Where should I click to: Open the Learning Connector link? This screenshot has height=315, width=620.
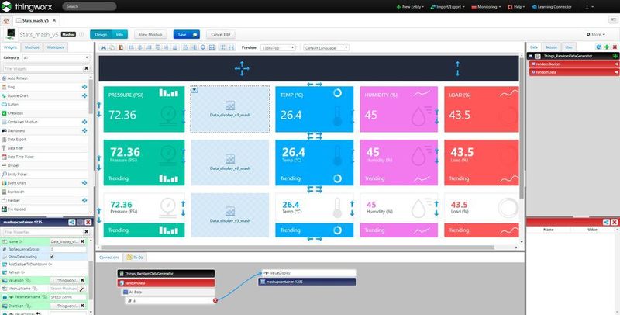(x=552, y=7)
